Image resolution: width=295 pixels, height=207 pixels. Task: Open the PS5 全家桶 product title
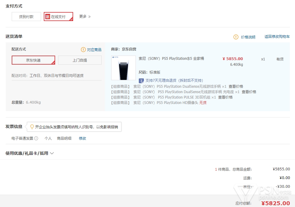pos(171,59)
